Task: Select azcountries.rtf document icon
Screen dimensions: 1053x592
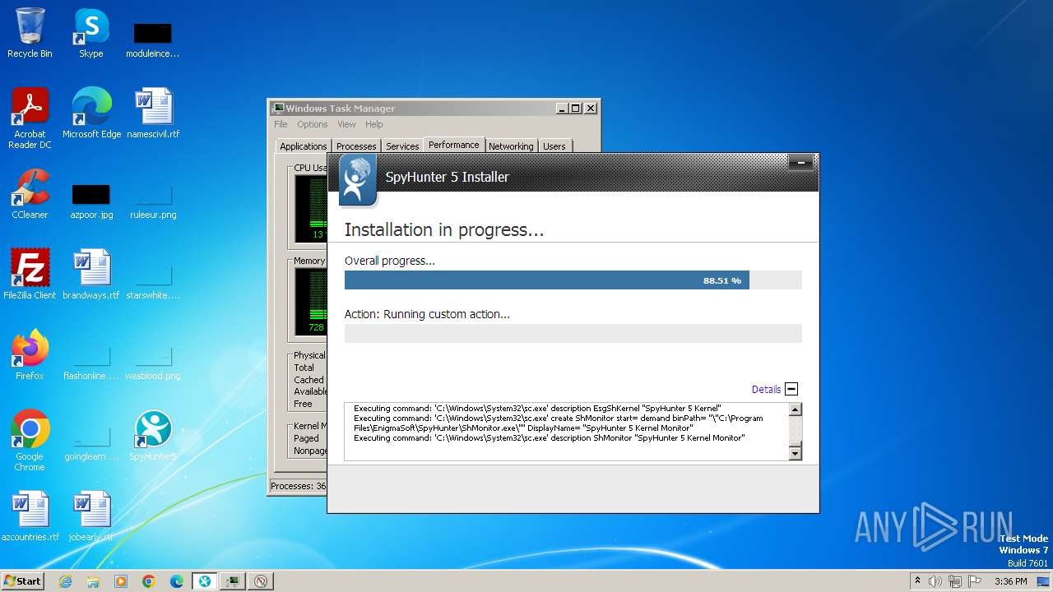Action: click(30, 516)
